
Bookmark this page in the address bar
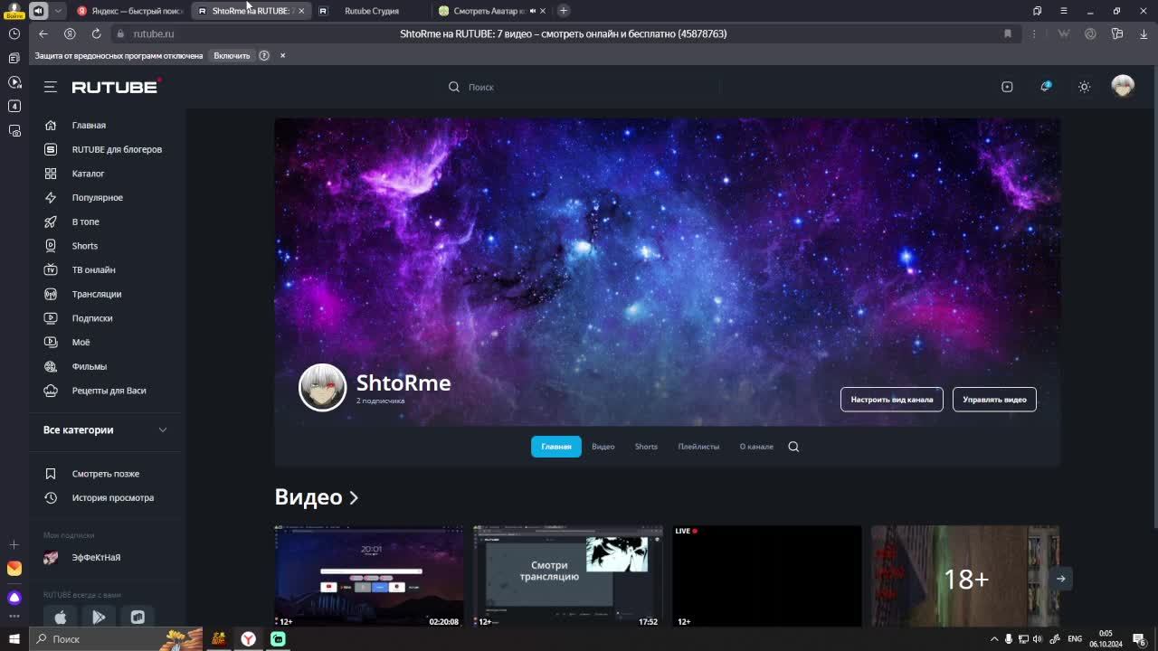(1007, 33)
